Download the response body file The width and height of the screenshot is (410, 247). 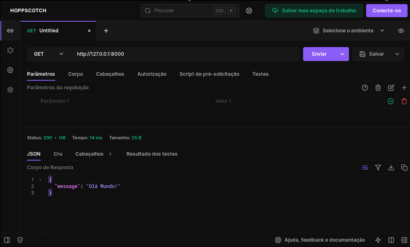click(391, 168)
